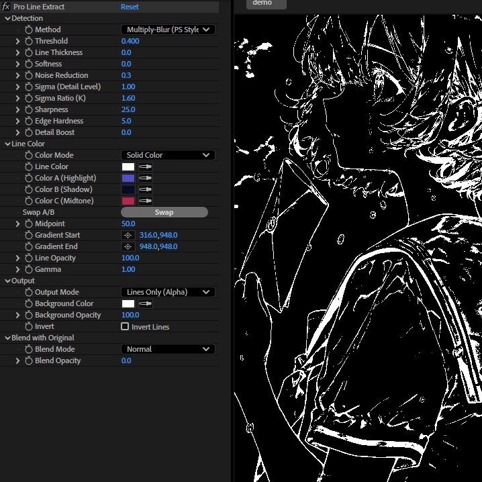Toggle the Gradient Start stopwatch keyframing
The height and width of the screenshot is (482, 482).
point(29,235)
